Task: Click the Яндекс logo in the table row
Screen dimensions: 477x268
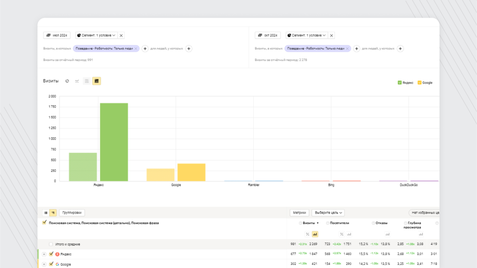Action: click(57, 254)
